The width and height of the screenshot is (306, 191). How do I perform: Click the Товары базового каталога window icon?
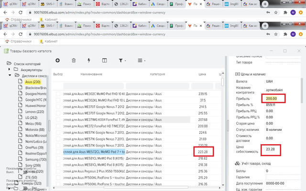pos(6,51)
